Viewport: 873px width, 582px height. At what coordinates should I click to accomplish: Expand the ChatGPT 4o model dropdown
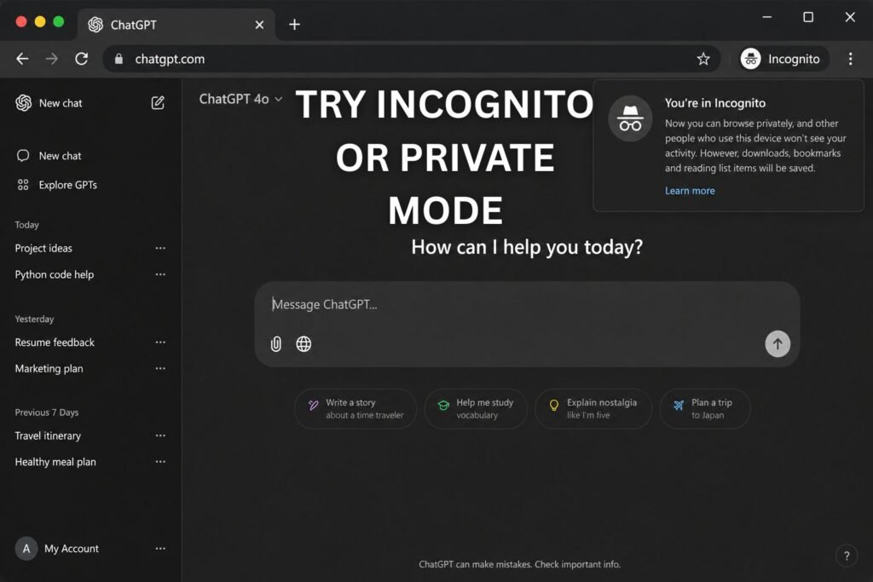tap(240, 99)
